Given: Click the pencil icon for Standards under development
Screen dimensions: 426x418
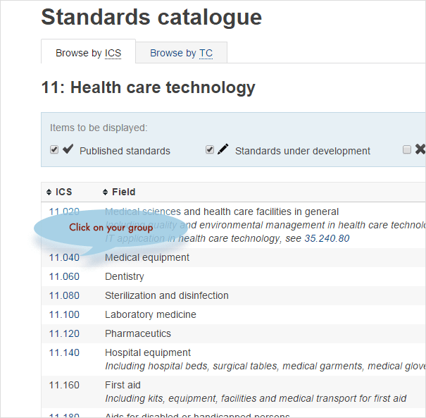Looking at the screenshot, I should pos(223,149).
